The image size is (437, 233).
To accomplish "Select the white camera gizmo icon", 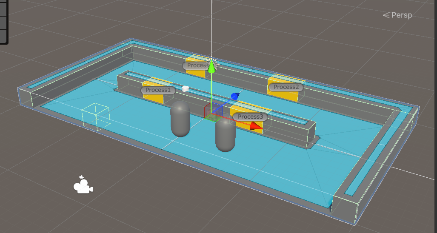I will coord(83,185).
